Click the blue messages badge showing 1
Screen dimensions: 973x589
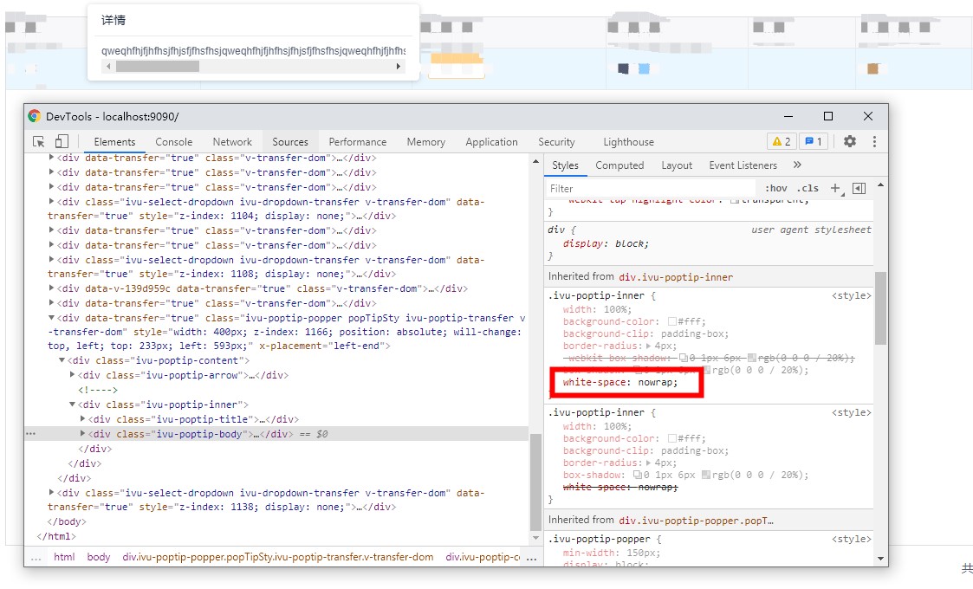pos(814,141)
